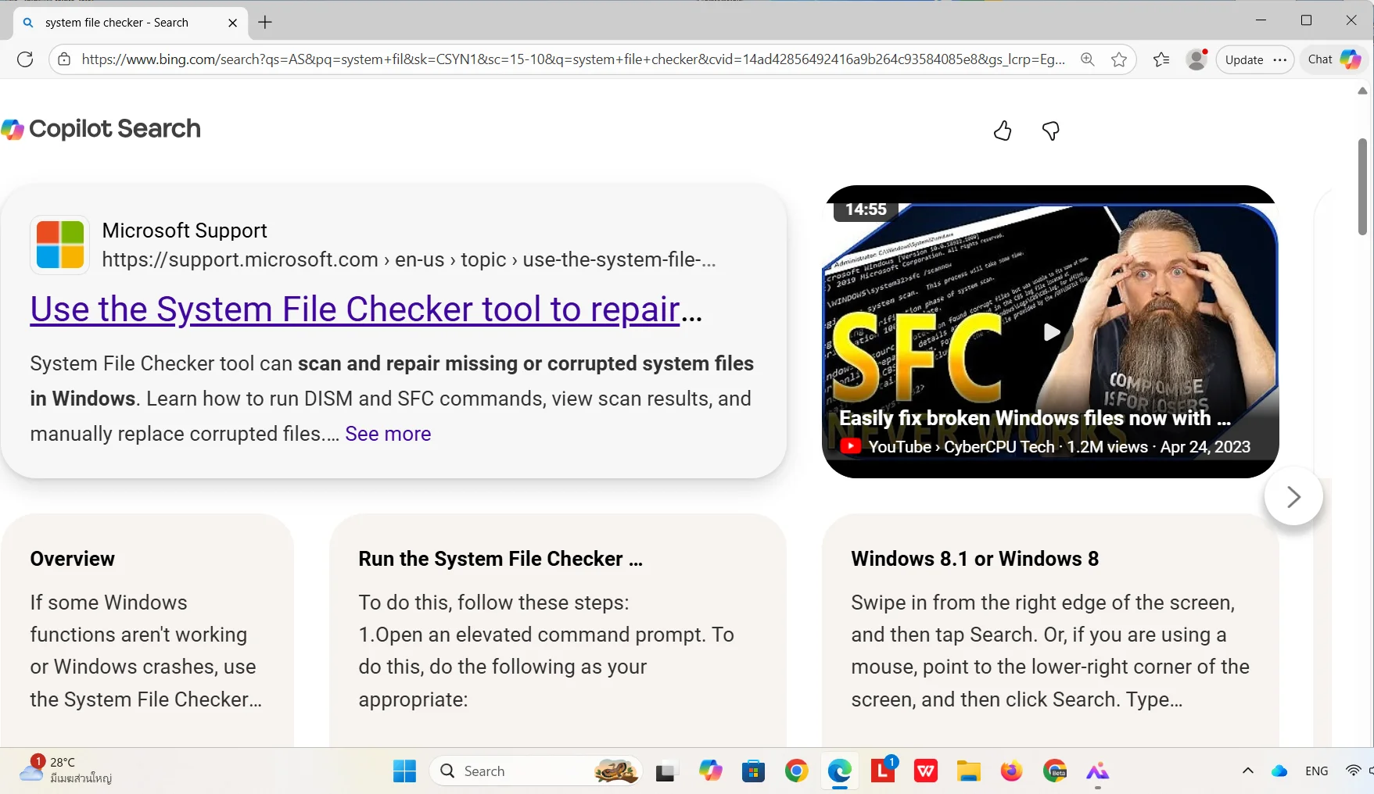
Task: Show more result cards with the right chevron
Action: 1293,495
